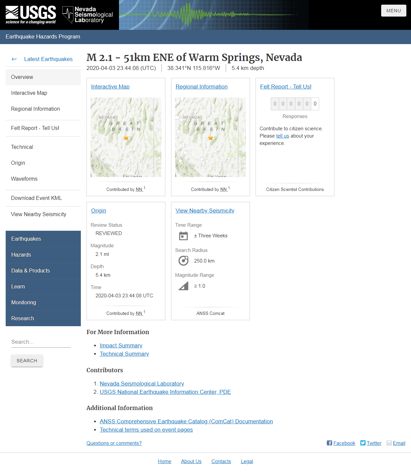Click the back arrow beside Latest Earthquakes
Image resolution: width=411 pixels, height=475 pixels.
[x=14, y=59]
